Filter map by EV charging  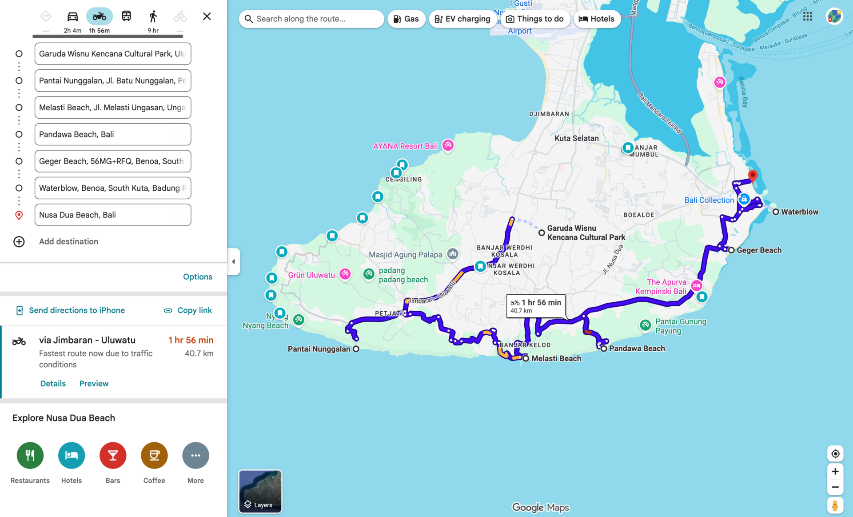tap(462, 19)
